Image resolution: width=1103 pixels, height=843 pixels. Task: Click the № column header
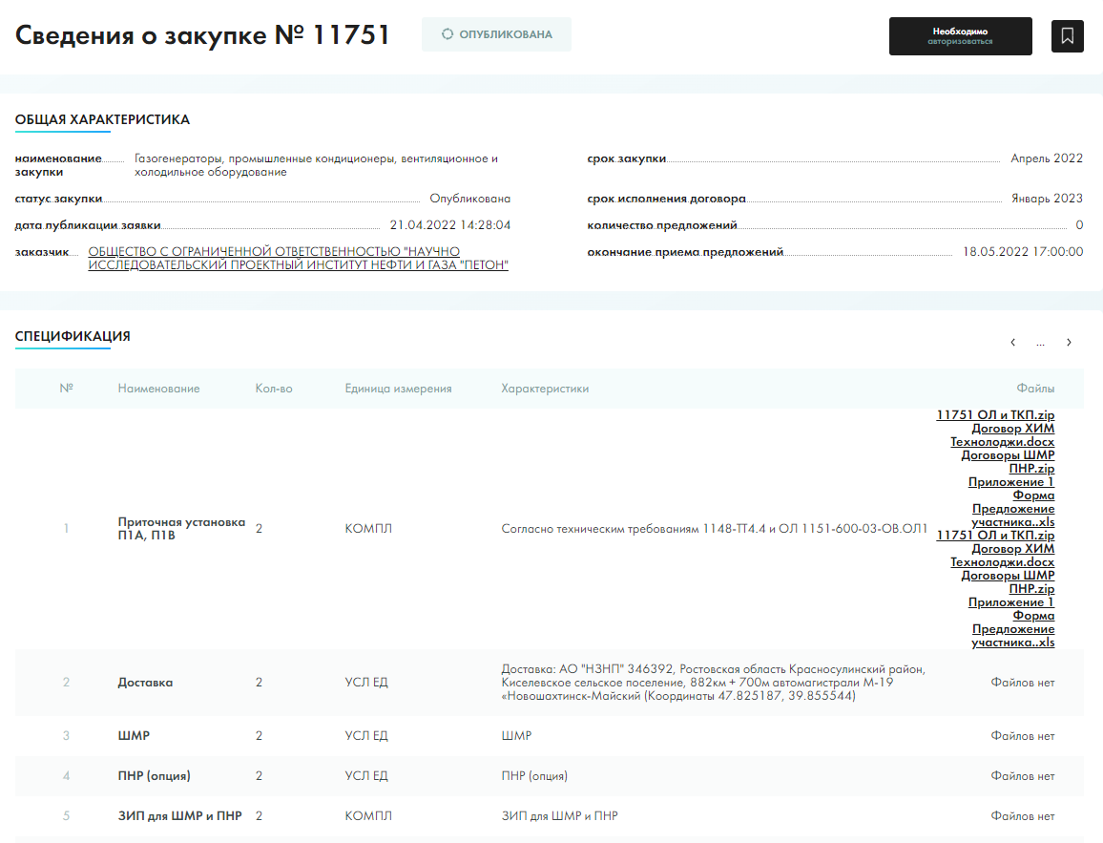(66, 389)
